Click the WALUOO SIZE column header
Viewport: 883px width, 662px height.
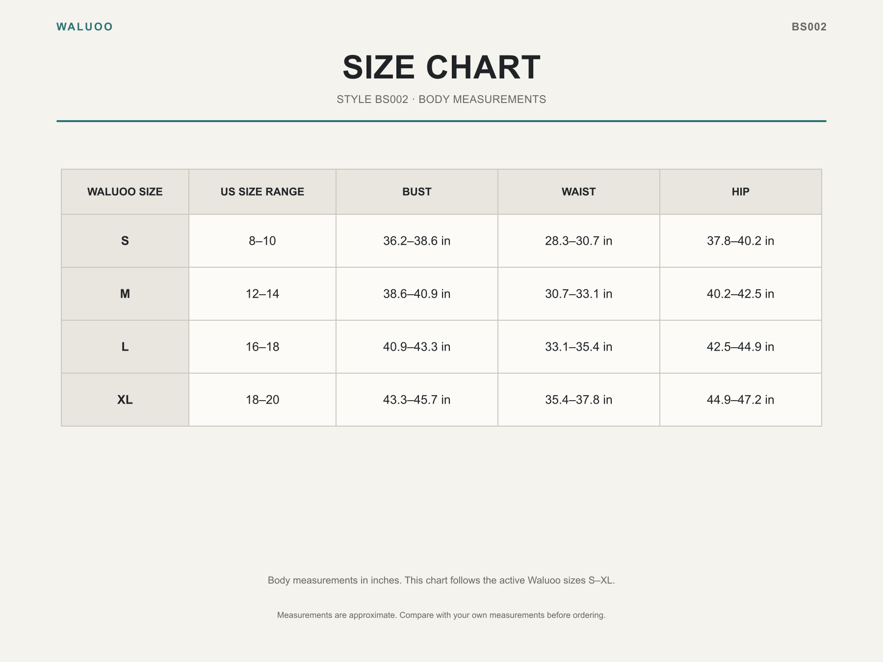(125, 192)
